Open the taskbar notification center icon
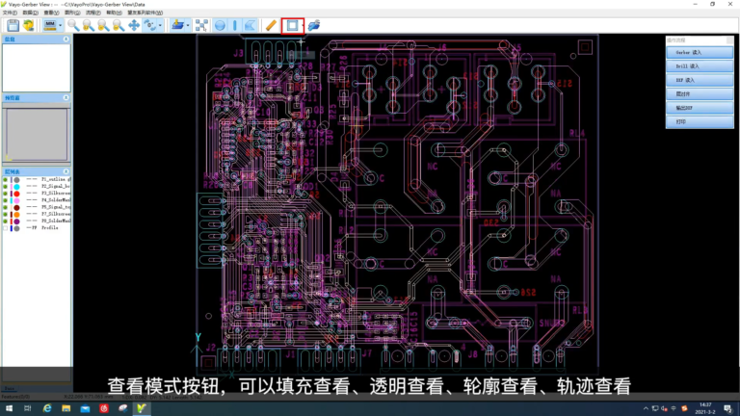This screenshot has width=740, height=416. [728, 408]
